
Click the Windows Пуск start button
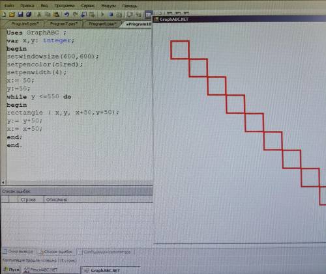(x=11, y=269)
